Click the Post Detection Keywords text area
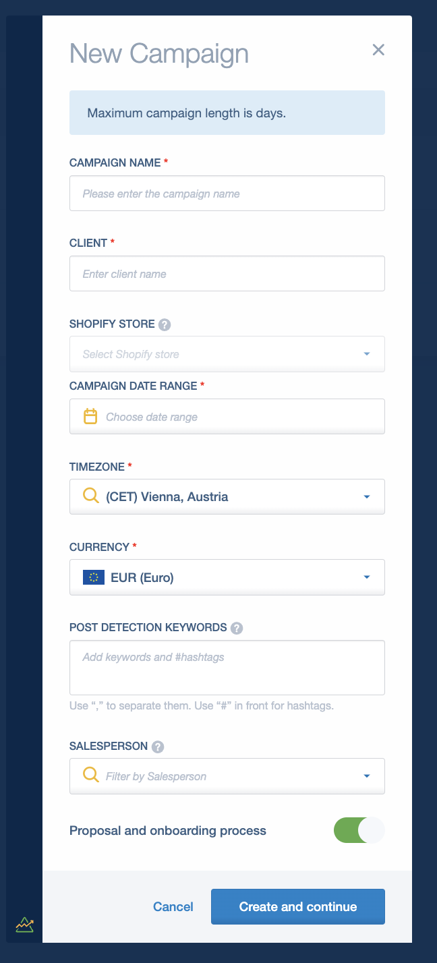The image size is (437, 963). click(227, 668)
